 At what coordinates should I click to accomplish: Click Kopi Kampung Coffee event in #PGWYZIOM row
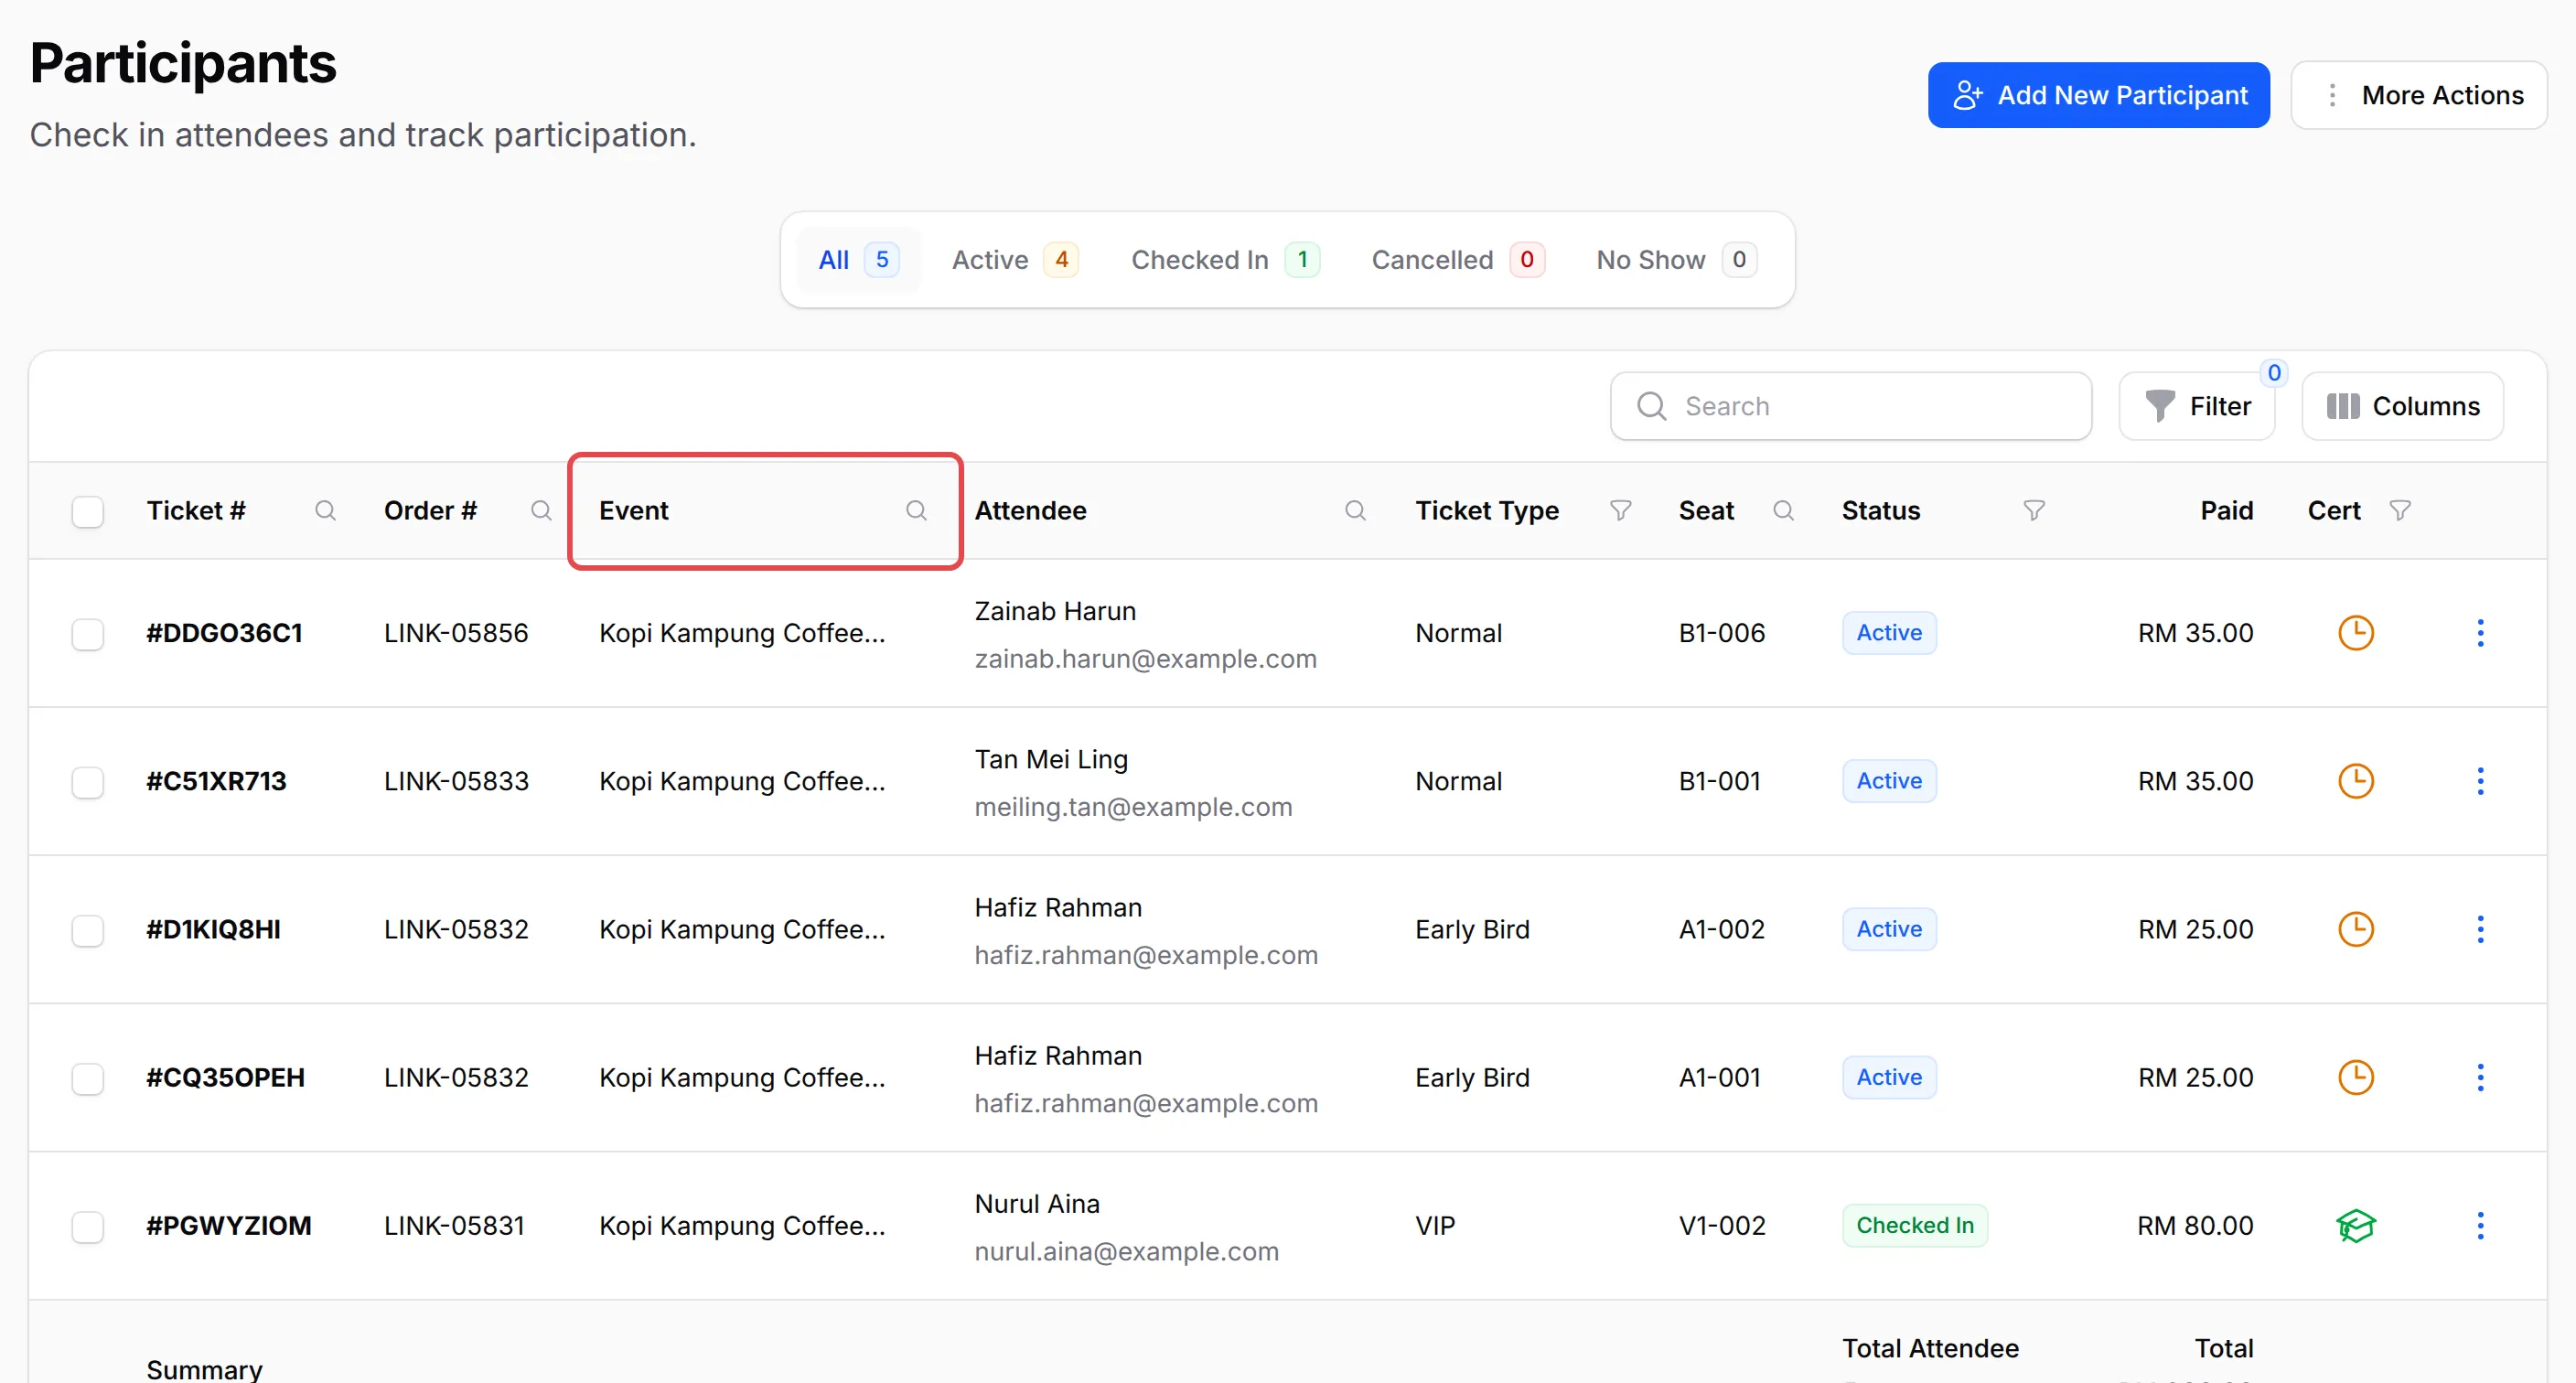tap(742, 1225)
